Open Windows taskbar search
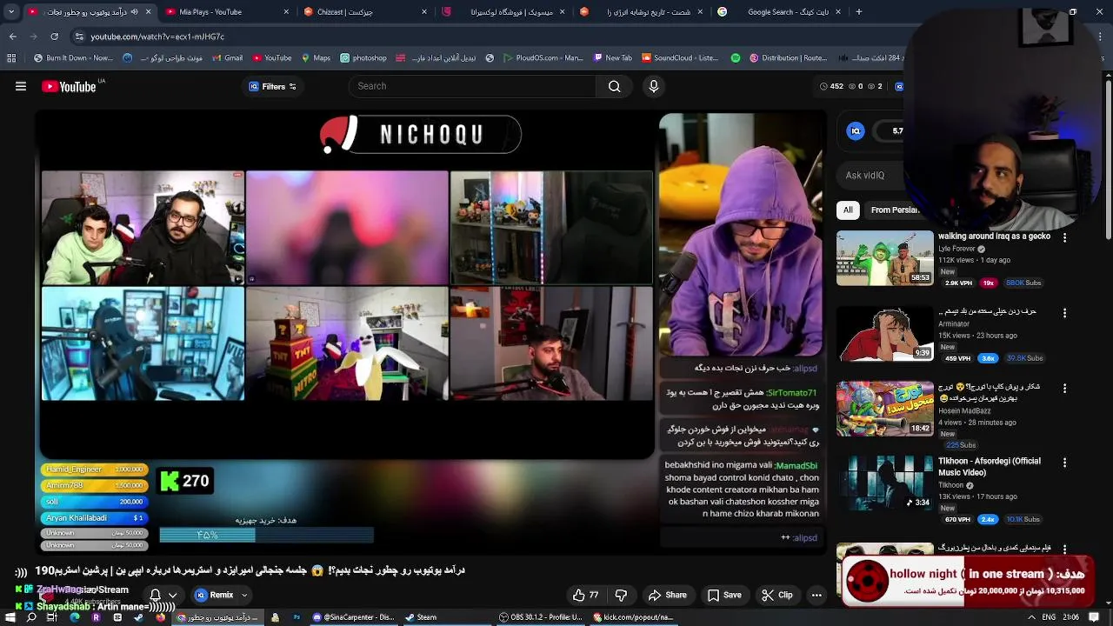Screen dimensions: 1113x626 [31, 617]
